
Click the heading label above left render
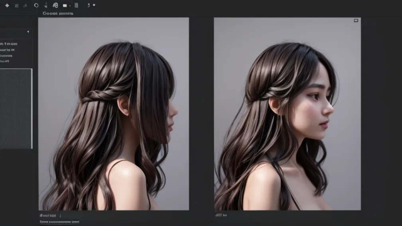pyautogui.click(x=58, y=13)
